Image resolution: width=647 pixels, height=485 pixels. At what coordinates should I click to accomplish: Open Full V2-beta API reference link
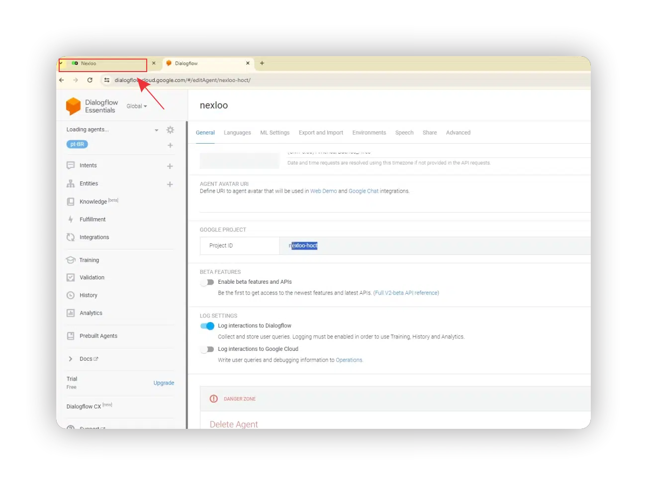click(406, 293)
